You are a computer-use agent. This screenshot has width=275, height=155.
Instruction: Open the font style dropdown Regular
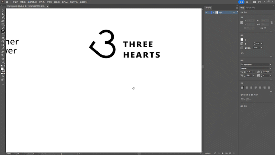click(271, 68)
